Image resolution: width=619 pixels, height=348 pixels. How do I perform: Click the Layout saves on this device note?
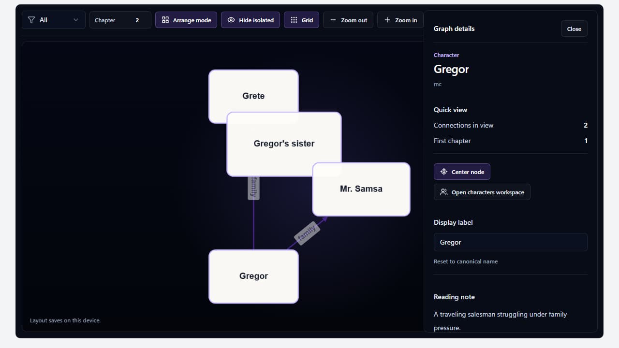[65, 320]
